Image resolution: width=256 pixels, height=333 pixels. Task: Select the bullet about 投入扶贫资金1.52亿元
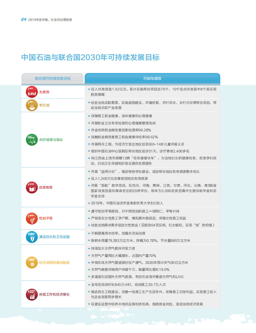click(142, 89)
